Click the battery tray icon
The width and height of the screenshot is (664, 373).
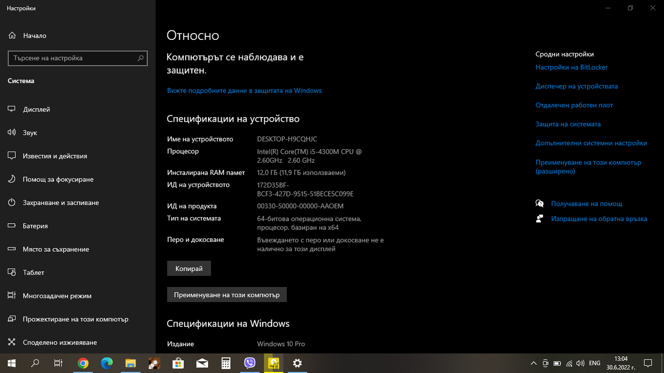557,363
